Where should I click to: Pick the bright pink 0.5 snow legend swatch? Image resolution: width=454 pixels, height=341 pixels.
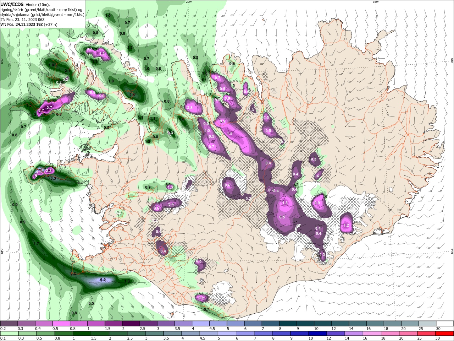point(61,324)
